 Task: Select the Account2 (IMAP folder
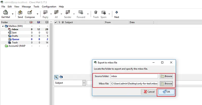pos(17,46)
